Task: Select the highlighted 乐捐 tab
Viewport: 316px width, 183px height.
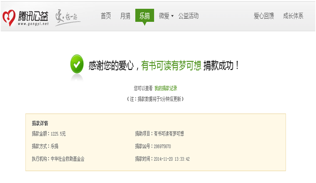Action: 145,16
